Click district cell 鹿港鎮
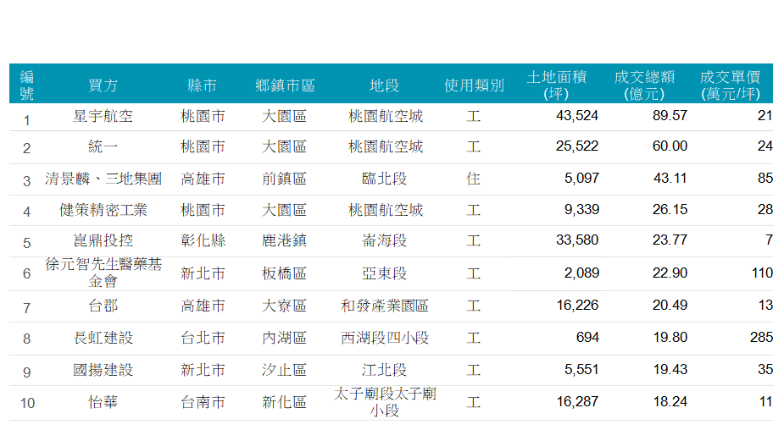 click(x=285, y=240)
